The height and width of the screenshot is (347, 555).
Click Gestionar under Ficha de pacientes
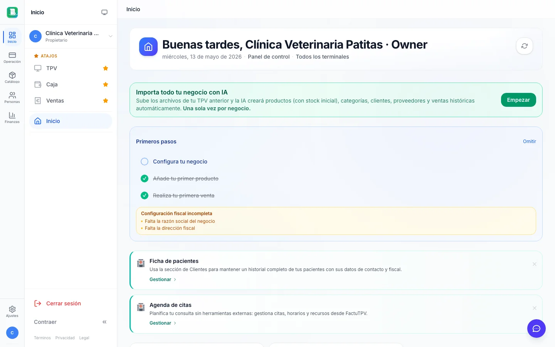click(160, 280)
